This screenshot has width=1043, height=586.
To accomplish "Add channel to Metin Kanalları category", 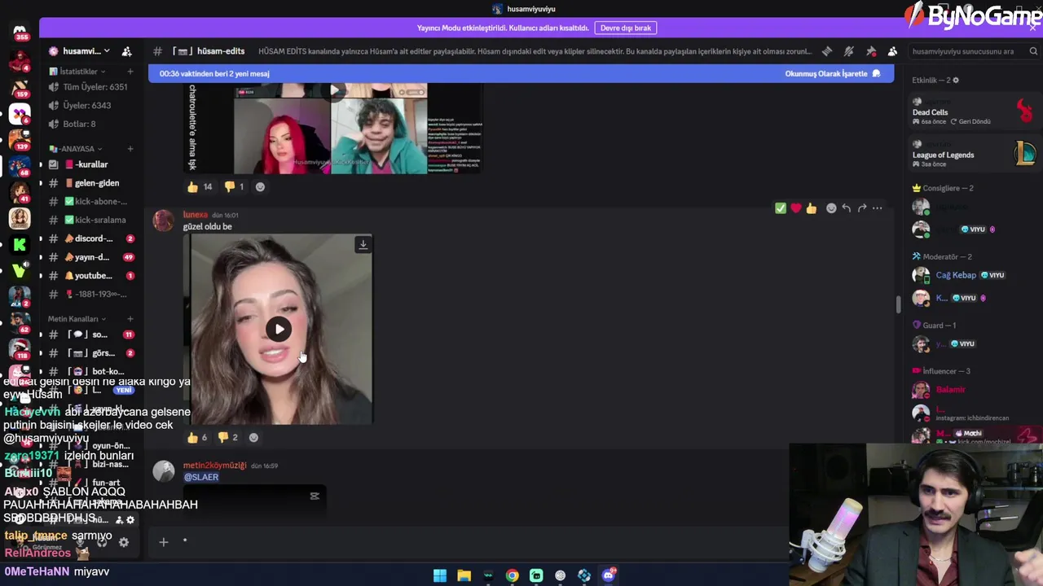I will pos(130,319).
